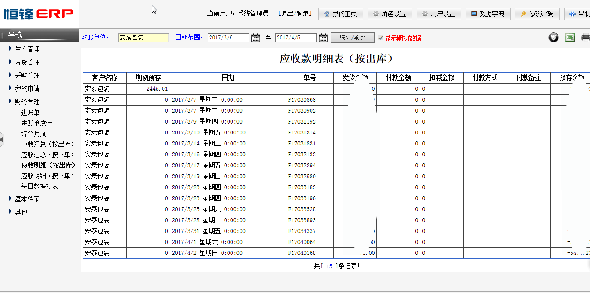Click the 对账单位 input field
Screen dimensions: 590x293
point(143,38)
